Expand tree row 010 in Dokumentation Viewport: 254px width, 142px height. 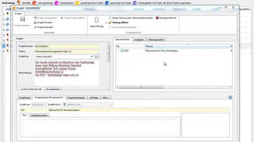(118, 51)
